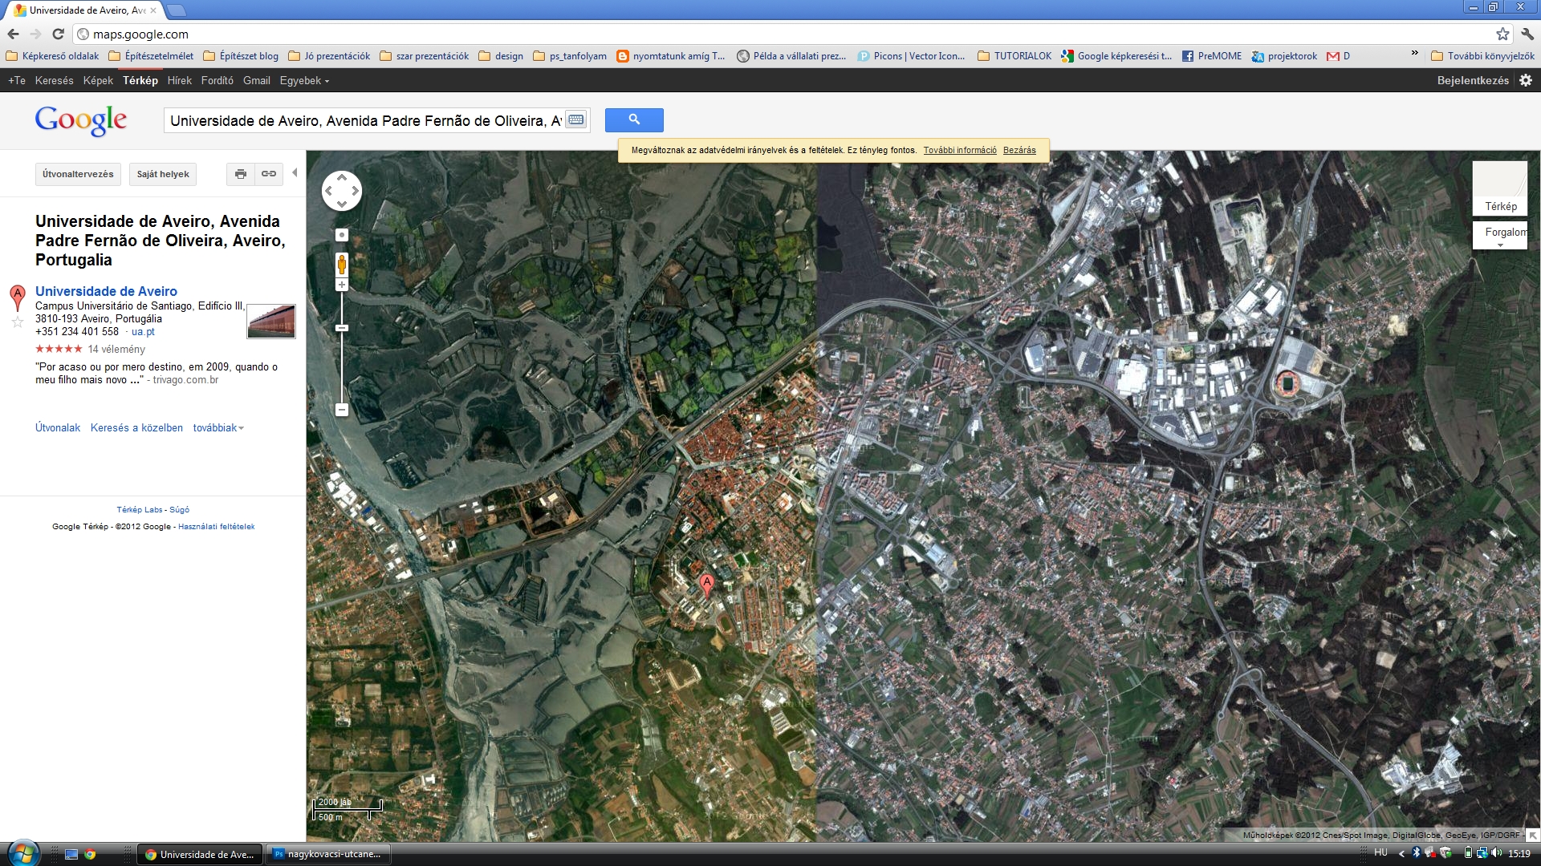Open the university photo thumbnail
Screen dimensions: 1541x866
click(271, 322)
